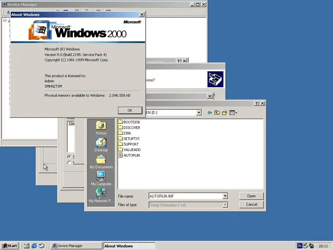Click the help question mark in file dialog

257,103
